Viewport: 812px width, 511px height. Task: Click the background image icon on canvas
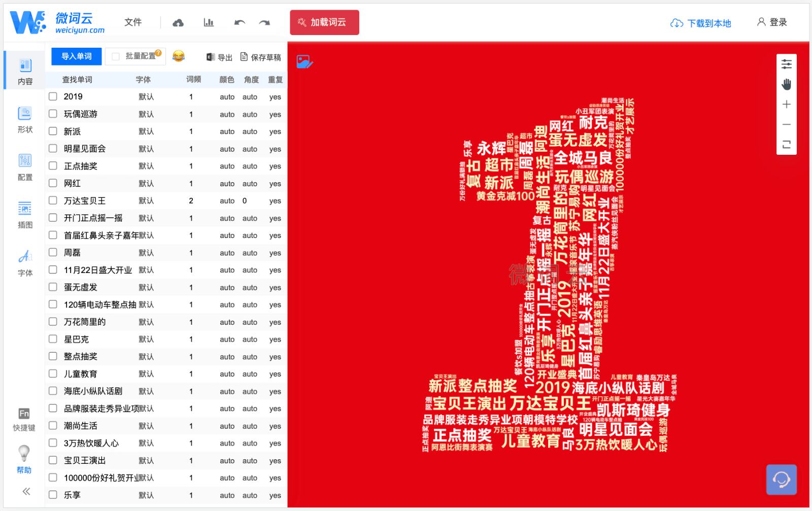[x=304, y=62]
